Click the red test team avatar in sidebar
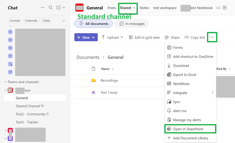The image size is (235, 143). tap(10, 90)
